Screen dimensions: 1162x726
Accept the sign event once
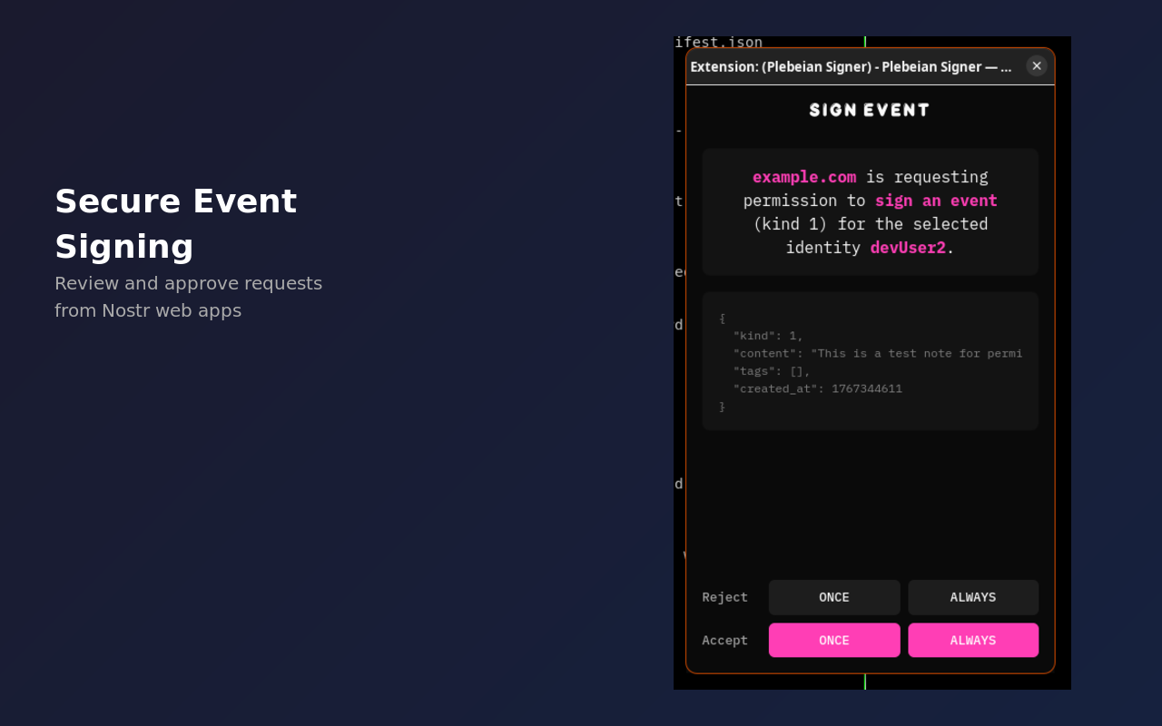833,640
